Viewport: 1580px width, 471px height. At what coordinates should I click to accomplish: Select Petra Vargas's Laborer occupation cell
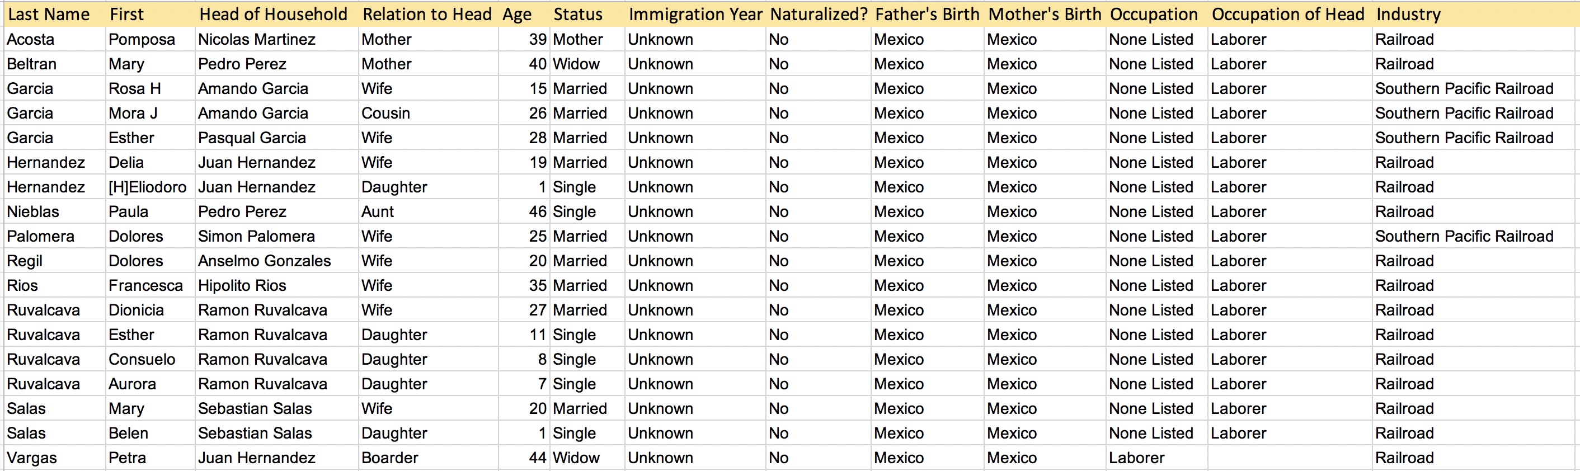(1156, 458)
